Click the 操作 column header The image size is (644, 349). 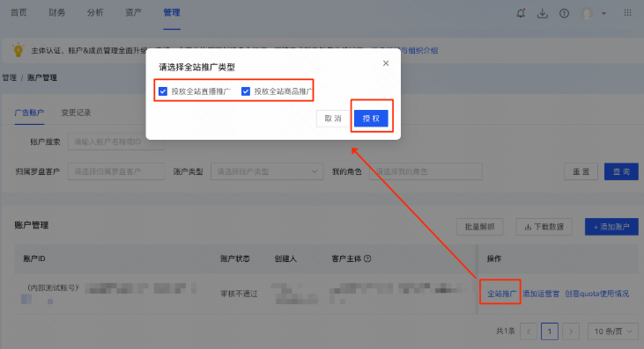[494, 258]
